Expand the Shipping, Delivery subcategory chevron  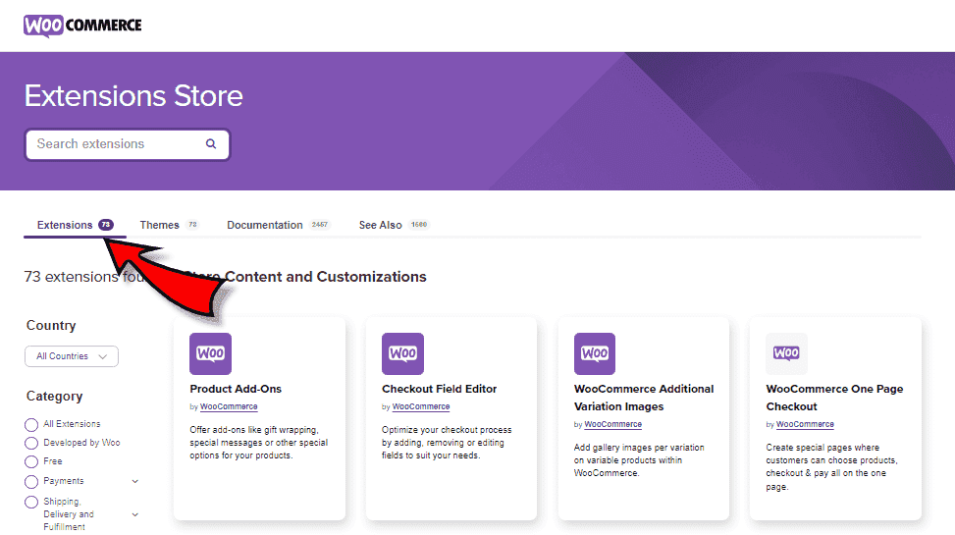135,515
